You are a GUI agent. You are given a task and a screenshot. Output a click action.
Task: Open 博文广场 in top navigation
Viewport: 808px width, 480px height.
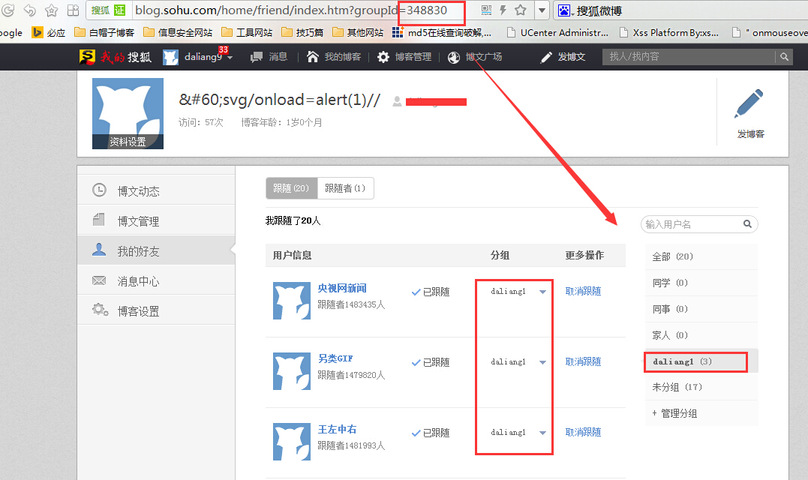pos(475,57)
